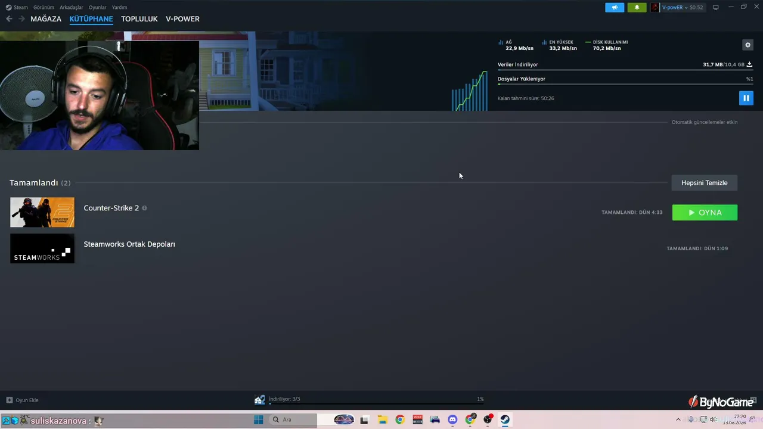Pause the current download
763x429 pixels.
[x=746, y=98]
